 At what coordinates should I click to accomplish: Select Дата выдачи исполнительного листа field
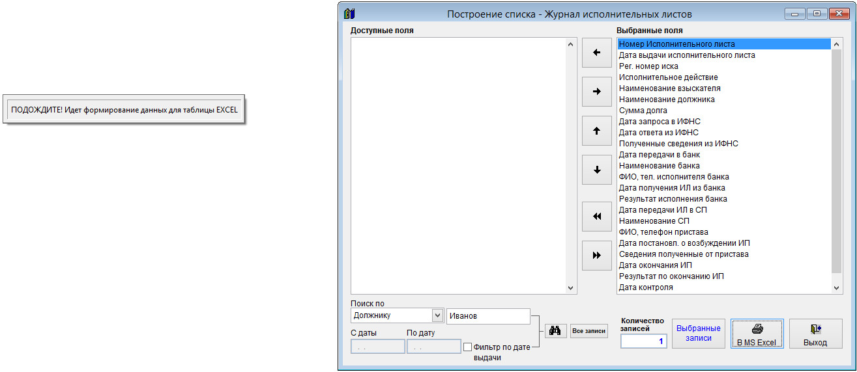[x=724, y=55]
